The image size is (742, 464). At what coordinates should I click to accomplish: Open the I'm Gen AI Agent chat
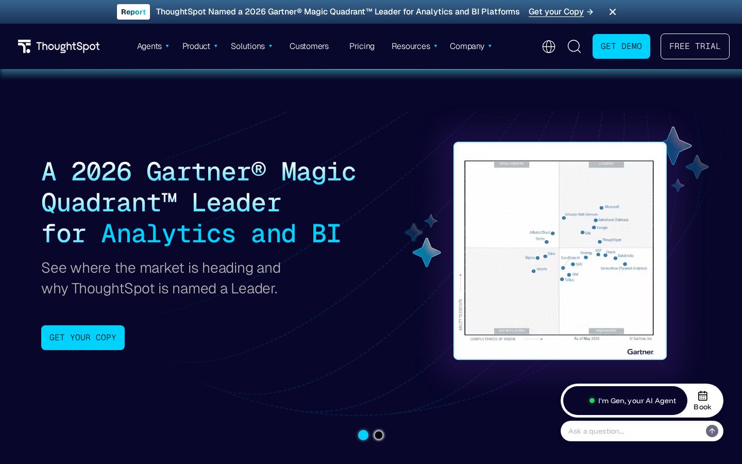pos(626,401)
